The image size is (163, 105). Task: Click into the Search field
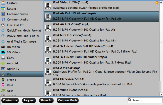tap(145, 100)
